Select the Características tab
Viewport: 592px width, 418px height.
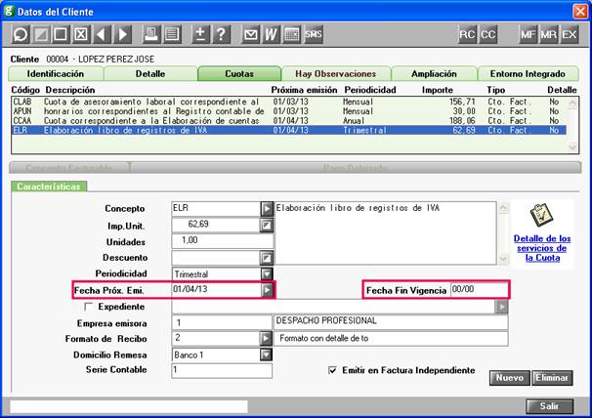click(x=49, y=187)
